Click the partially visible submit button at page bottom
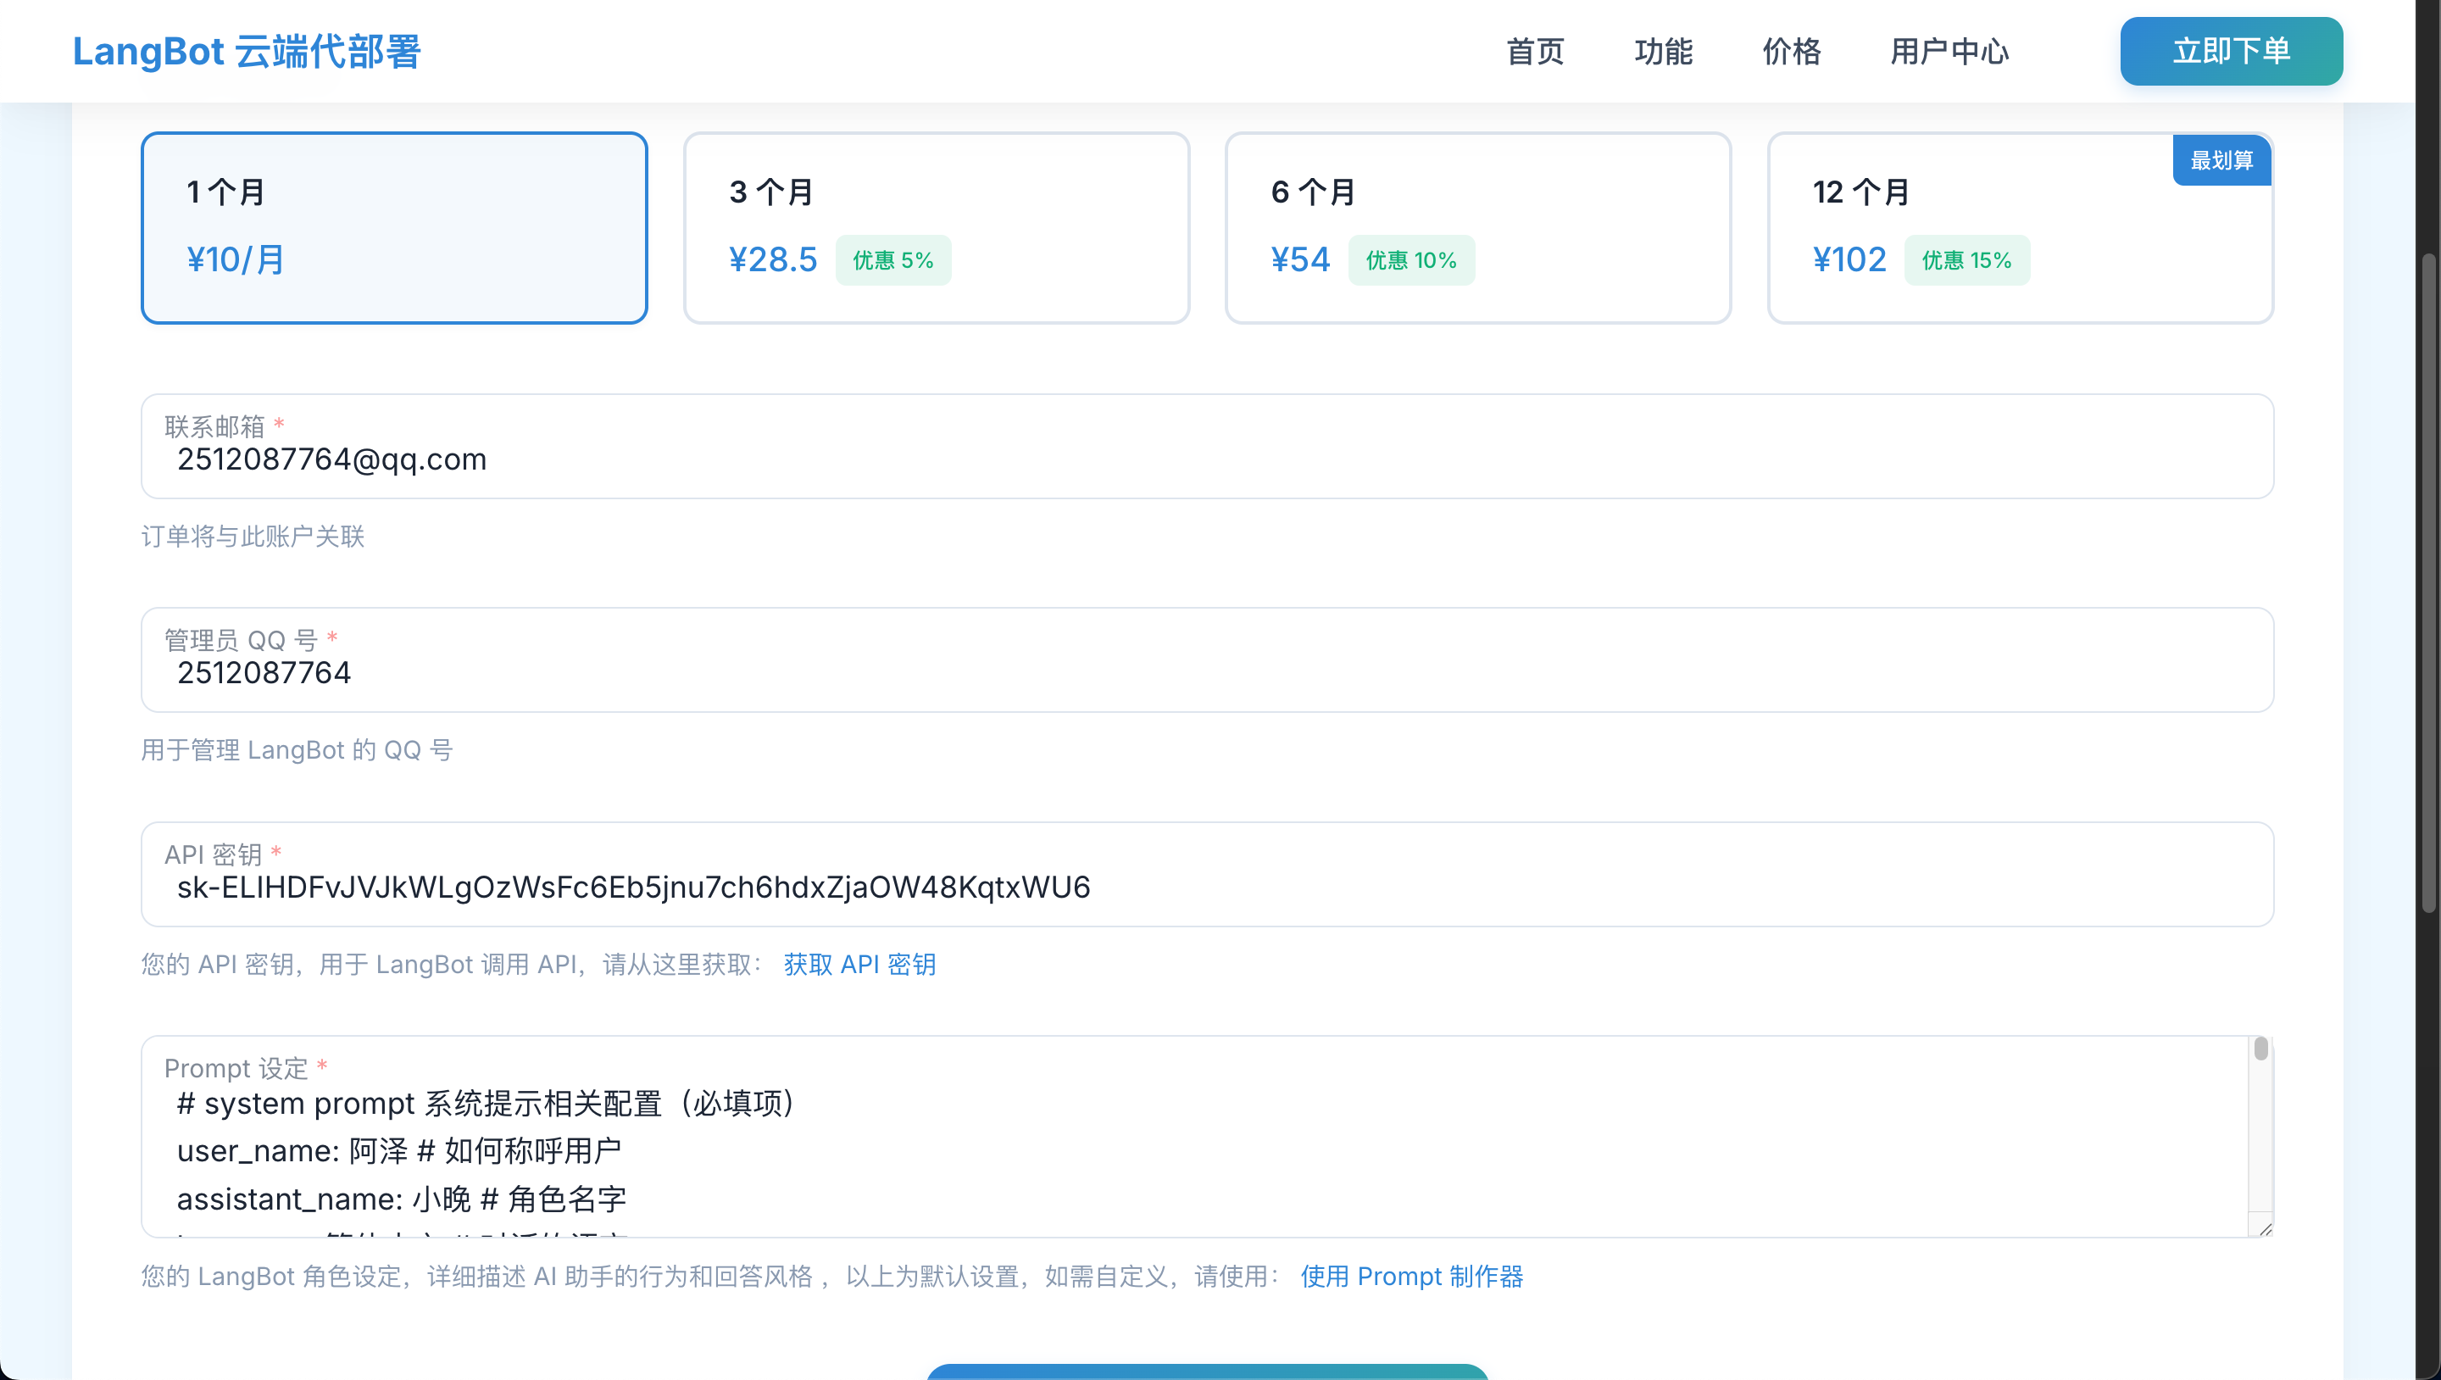 click(x=1207, y=1372)
